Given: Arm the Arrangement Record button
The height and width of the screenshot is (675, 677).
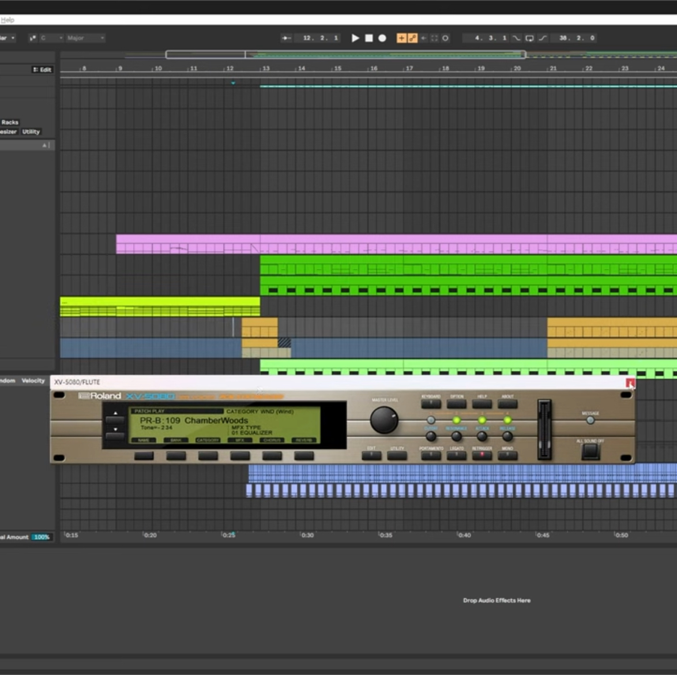Looking at the screenshot, I should tap(382, 38).
